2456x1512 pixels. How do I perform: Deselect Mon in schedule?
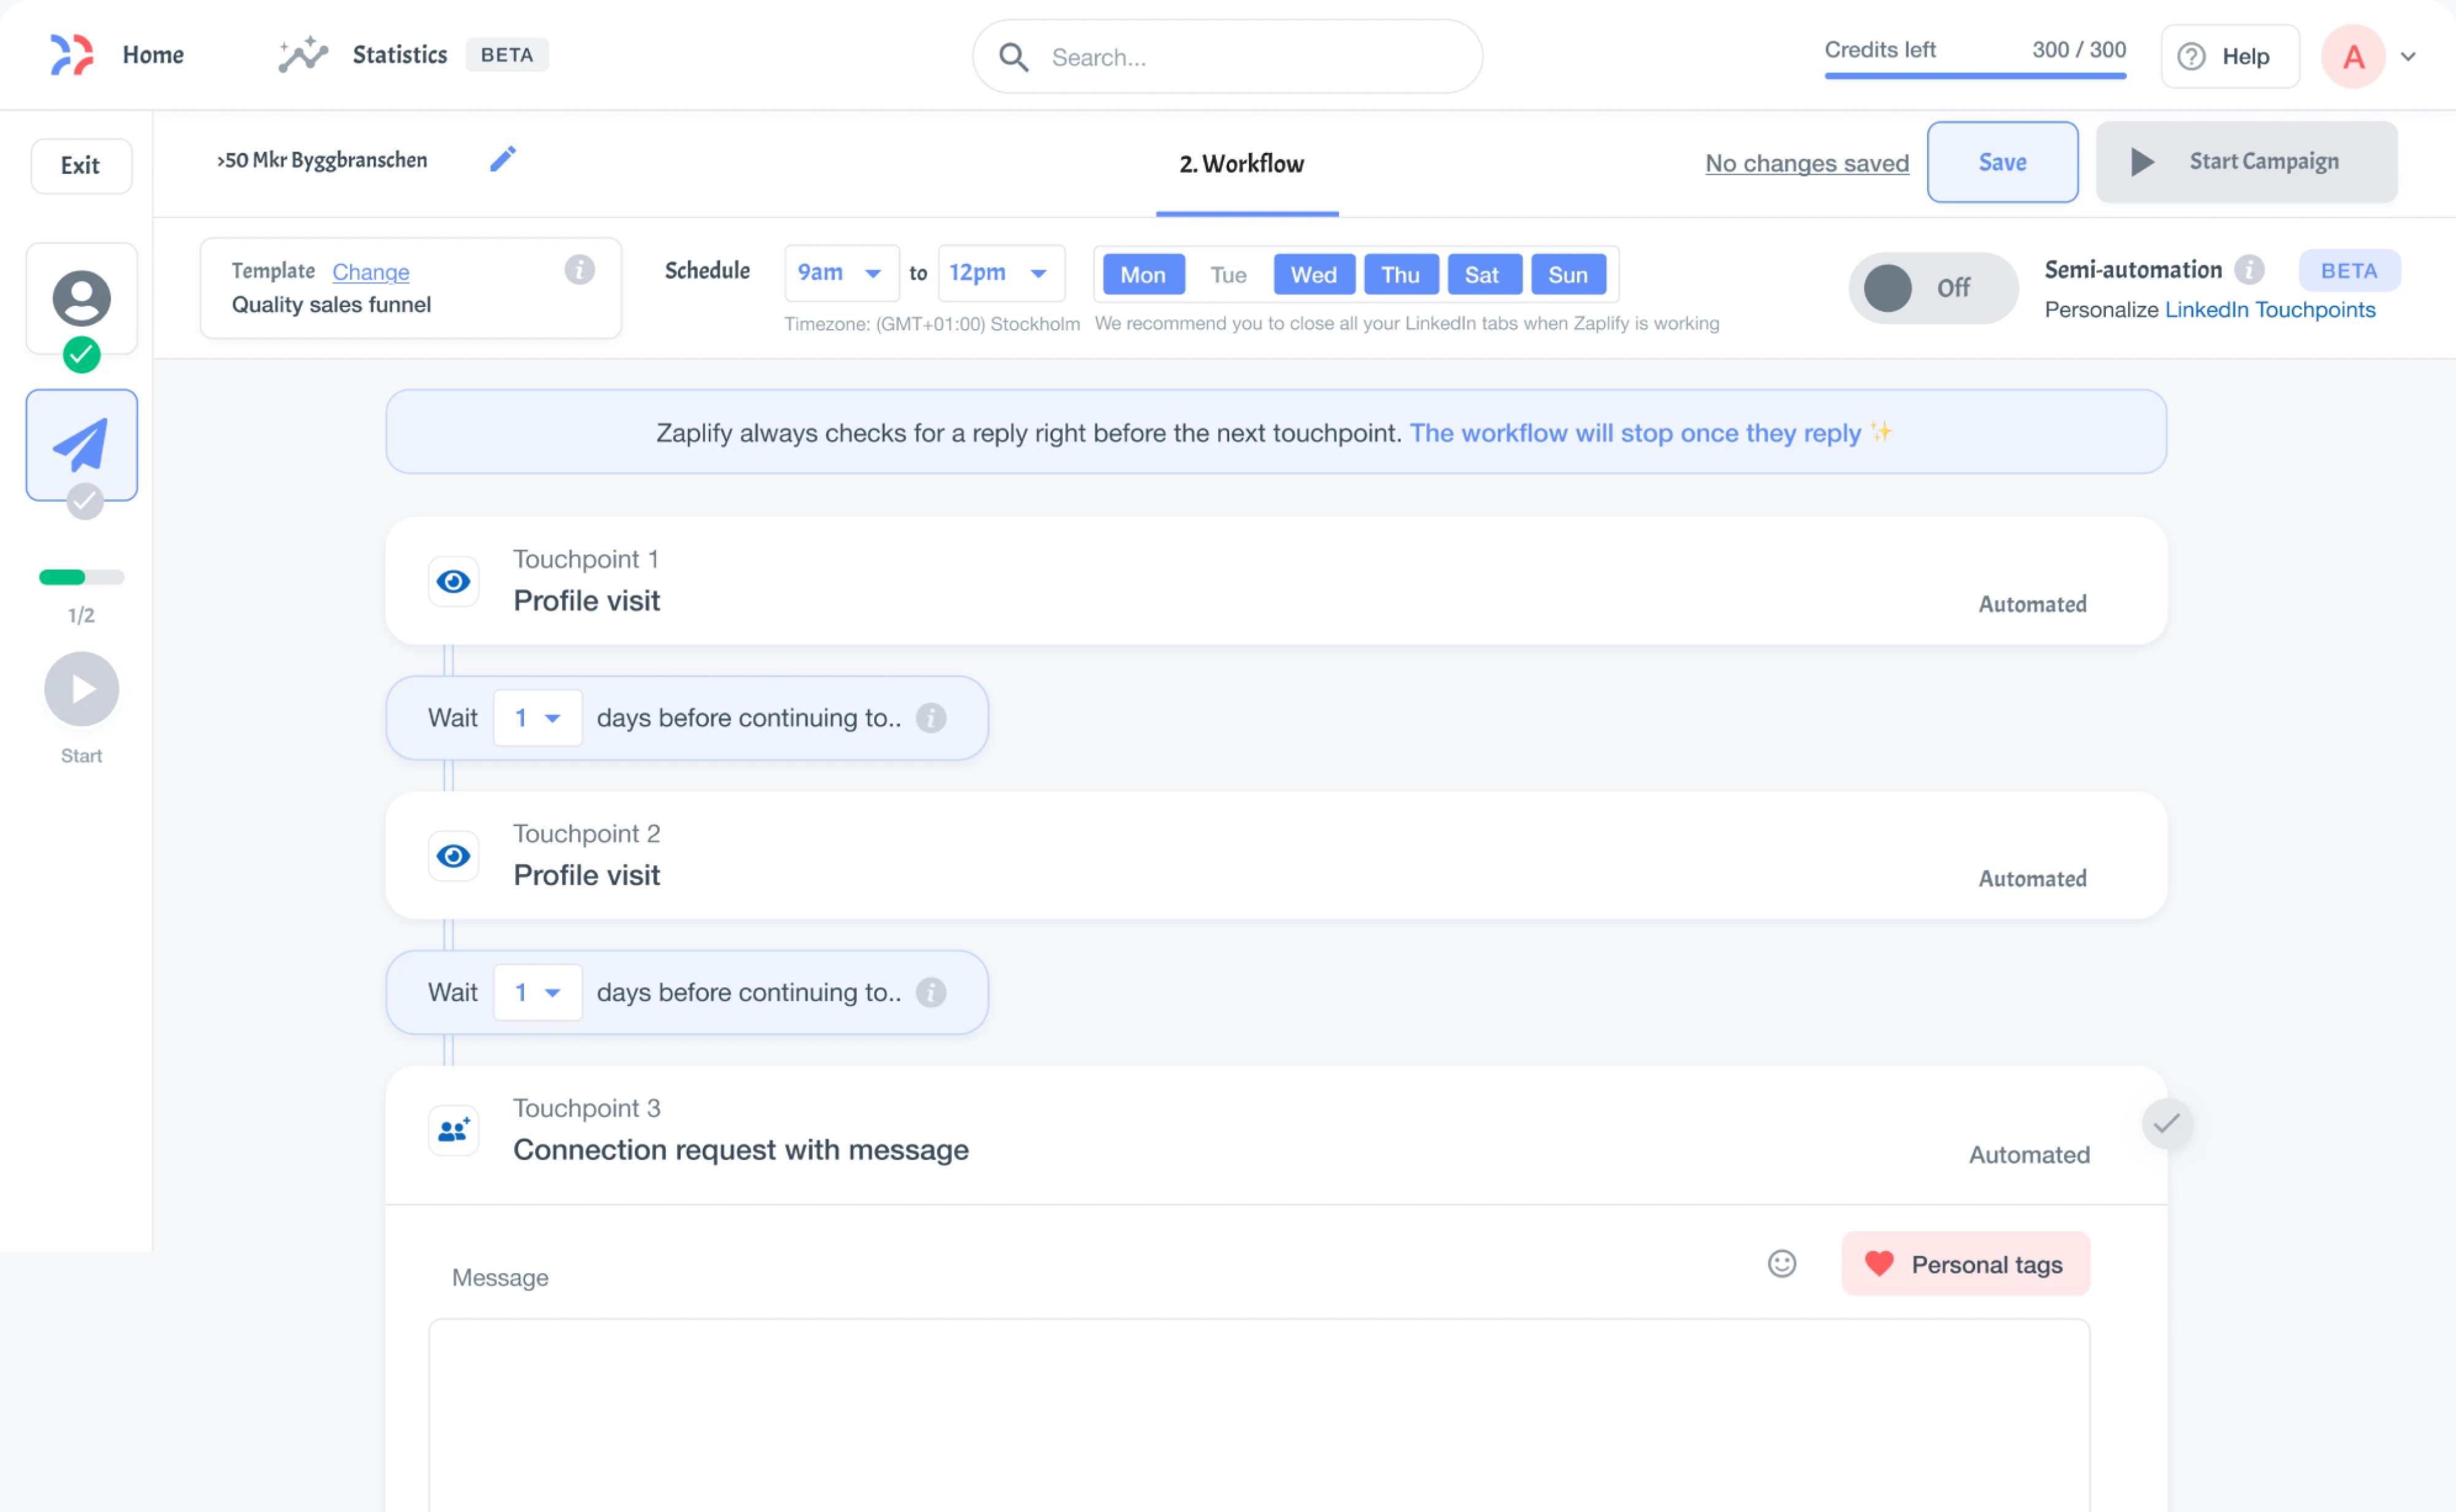pos(1143,274)
